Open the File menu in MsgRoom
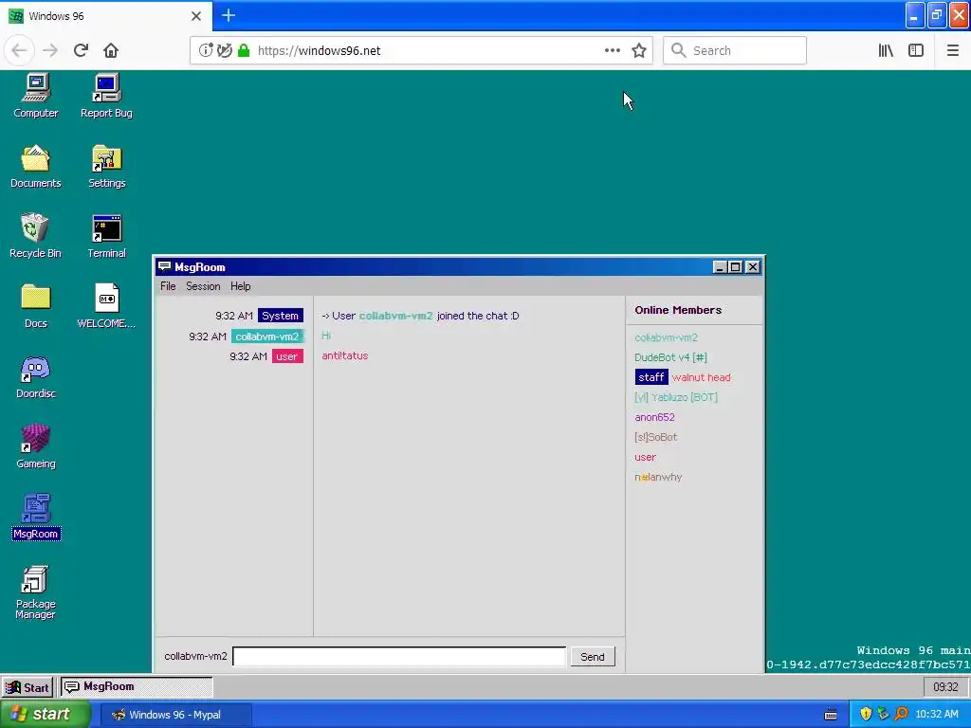The height and width of the screenshot is (728, 971). coord(168,286)
